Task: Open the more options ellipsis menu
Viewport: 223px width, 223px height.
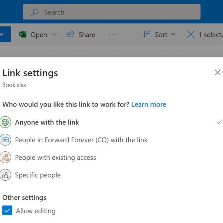Action: click(x=113, y=34)
